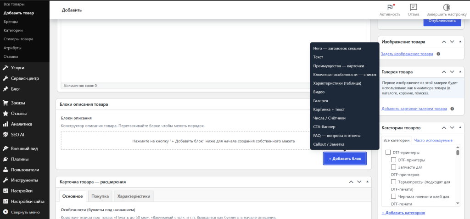Click inside the product description editor area

pyautogui.click(x=213, y=51)
